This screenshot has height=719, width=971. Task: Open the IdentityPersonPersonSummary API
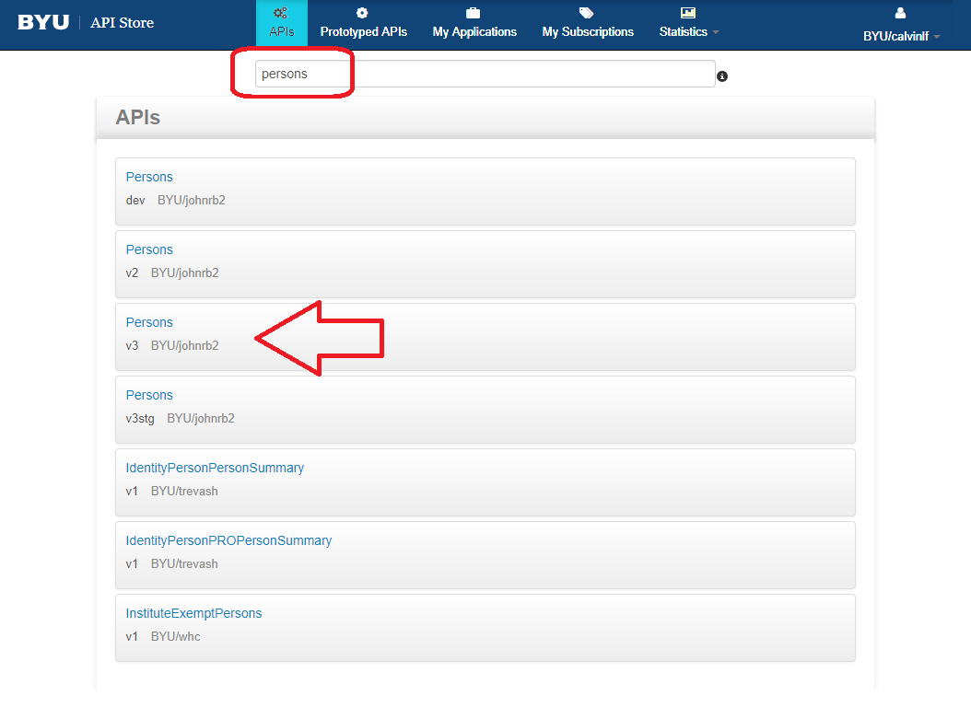[x=215, y=468]
